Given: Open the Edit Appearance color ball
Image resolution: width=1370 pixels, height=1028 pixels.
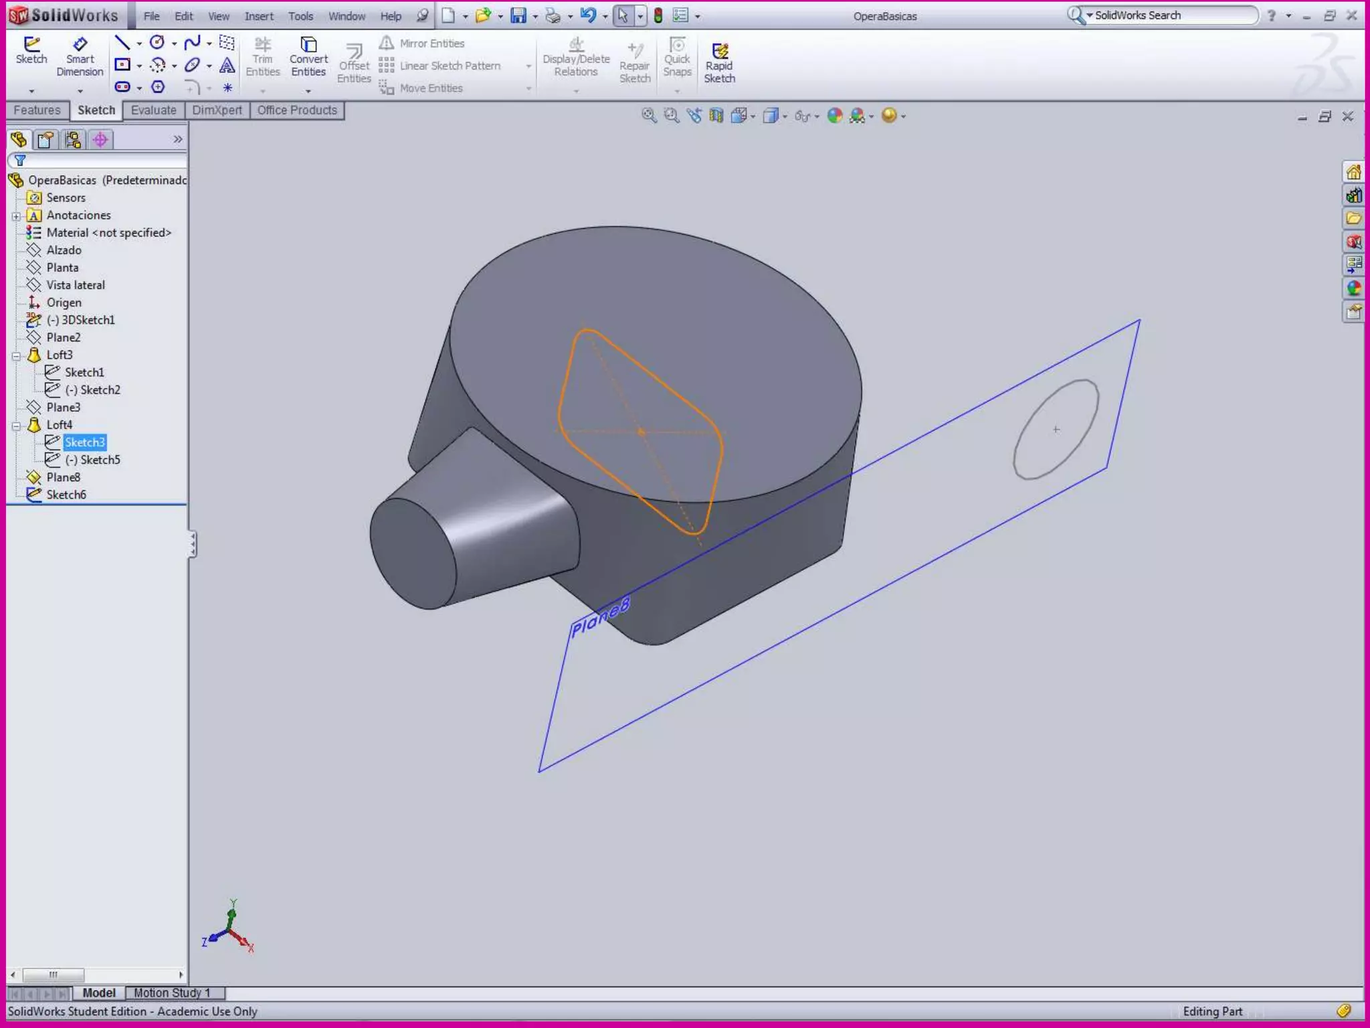Looking at the screenshot, I should pyautogui.click(x=834, y=116).
